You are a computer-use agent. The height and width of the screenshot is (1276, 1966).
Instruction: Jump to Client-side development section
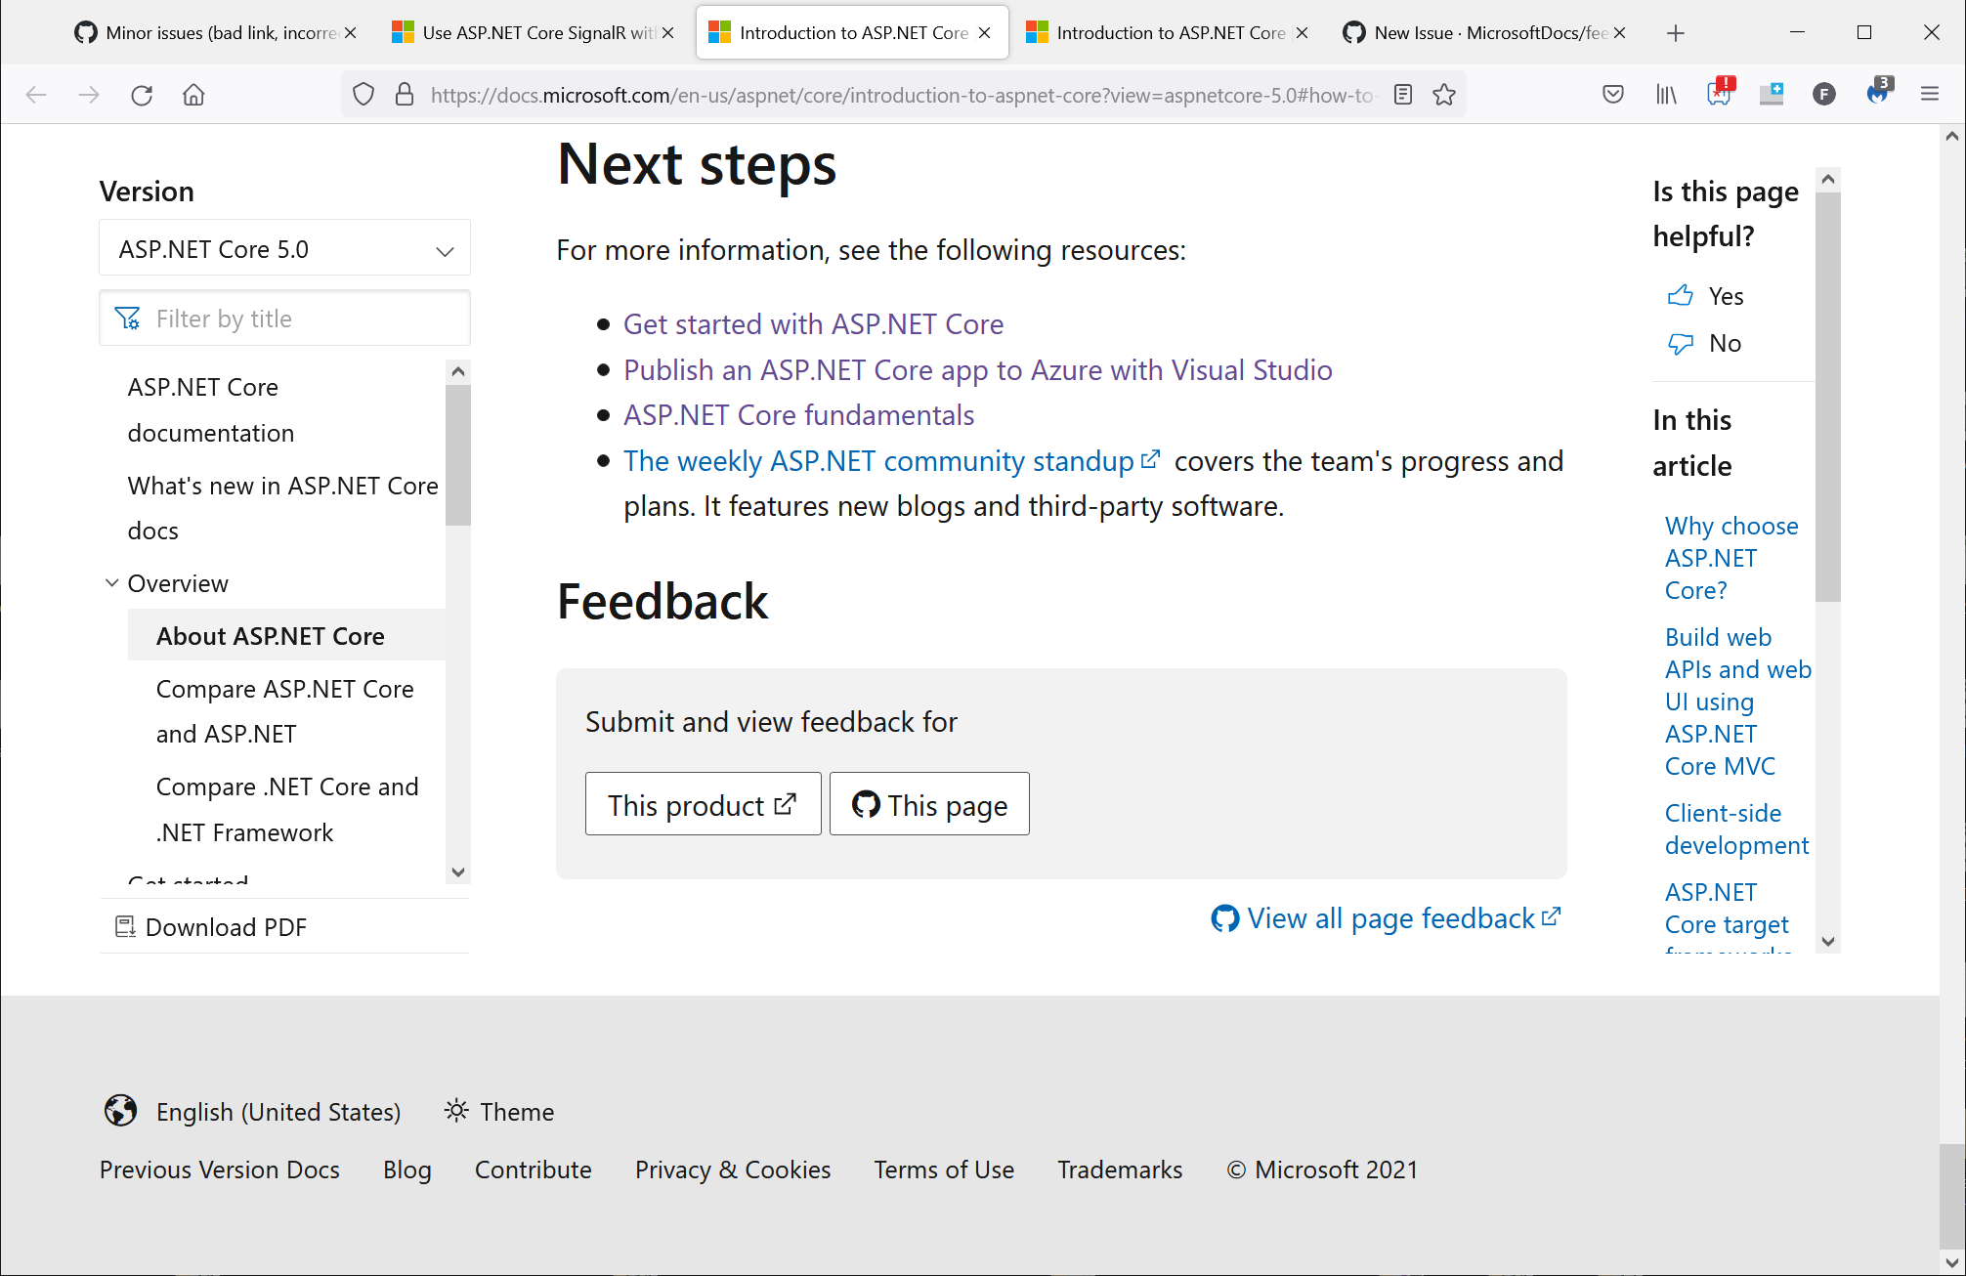(x=1736, y=829)
